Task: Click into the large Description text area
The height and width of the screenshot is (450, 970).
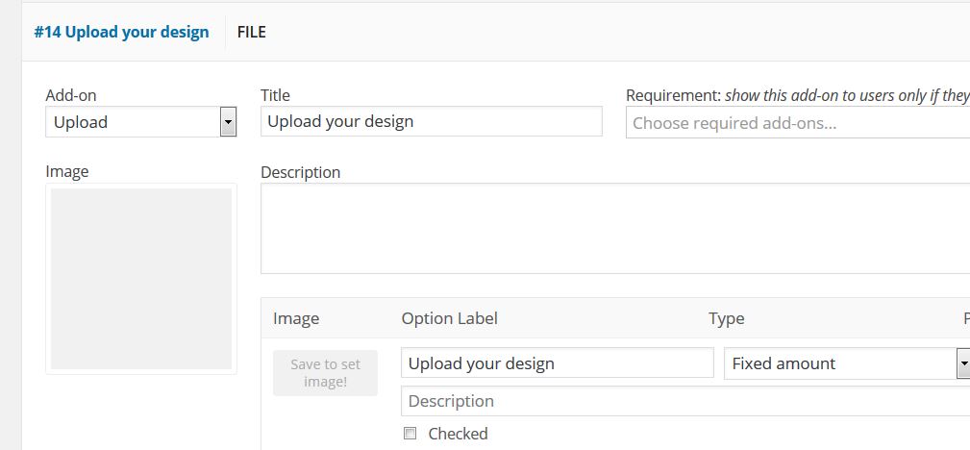Action: click(615, 228)
